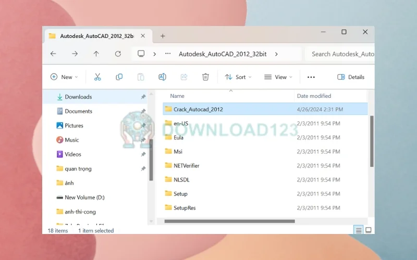
Task: Open the New dropdown menu
Action: pos(64,77)
